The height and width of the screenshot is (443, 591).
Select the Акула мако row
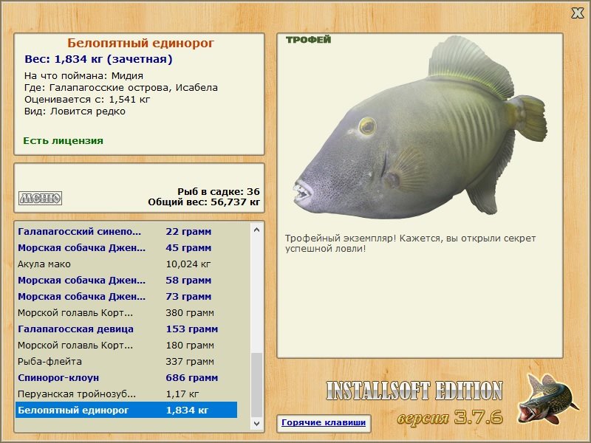click(x=126, y=264)
